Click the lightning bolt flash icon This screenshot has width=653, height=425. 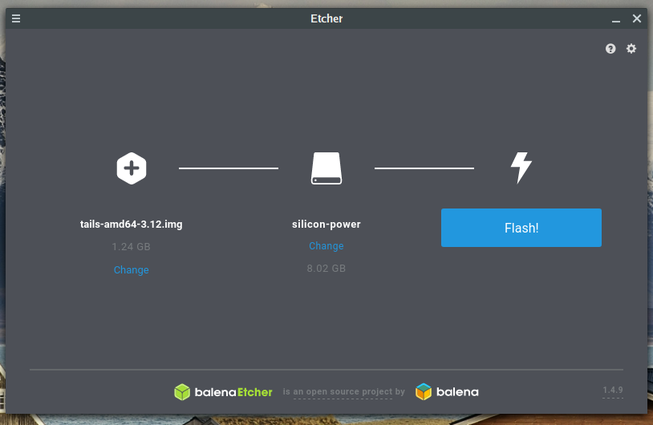pos(521,168)
